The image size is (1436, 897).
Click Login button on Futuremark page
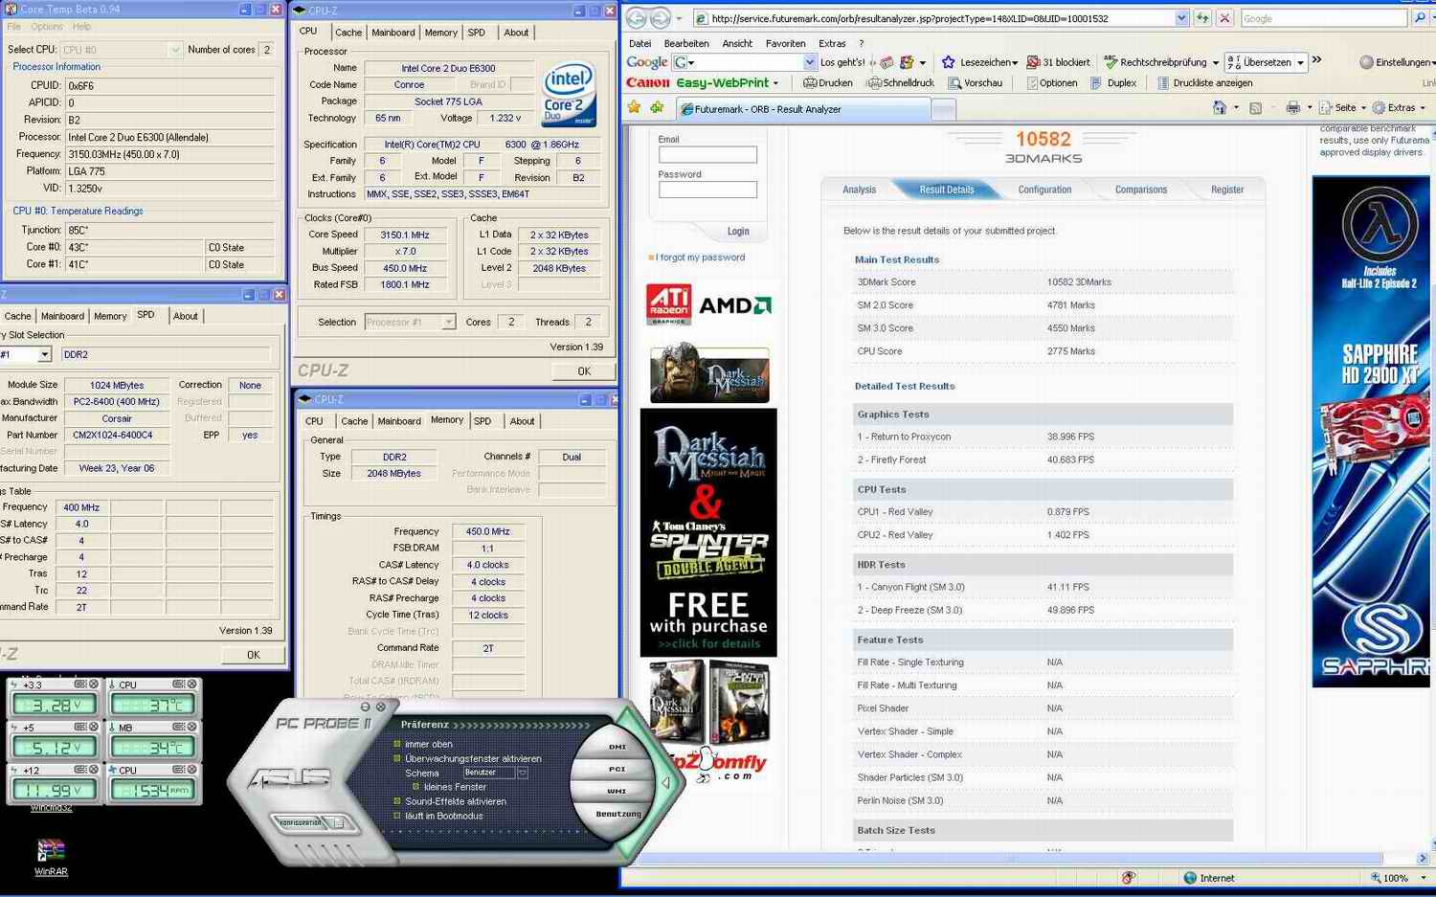(738, 232)
